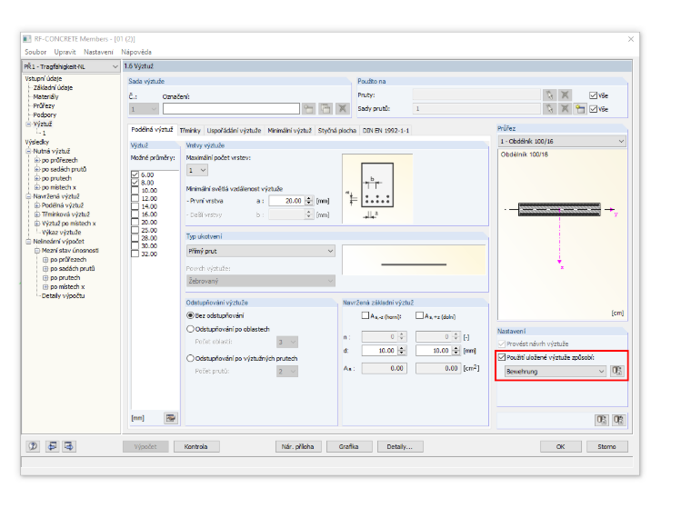The width and height of the screenshot is (691, 518).
Task: Toggle the Vše checkbox for Sady prutů
Action: pyautogui.click(x=593, y=109)
